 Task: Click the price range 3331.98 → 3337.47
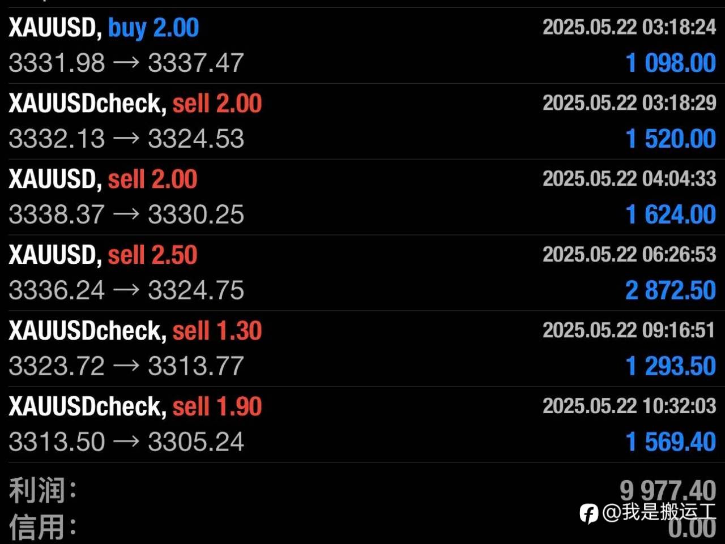tap(126, 63)
